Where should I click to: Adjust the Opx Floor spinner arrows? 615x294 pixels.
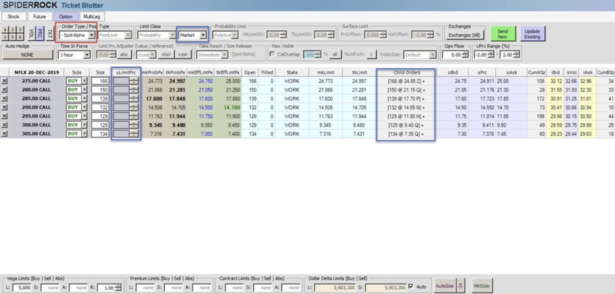(466, 55)
